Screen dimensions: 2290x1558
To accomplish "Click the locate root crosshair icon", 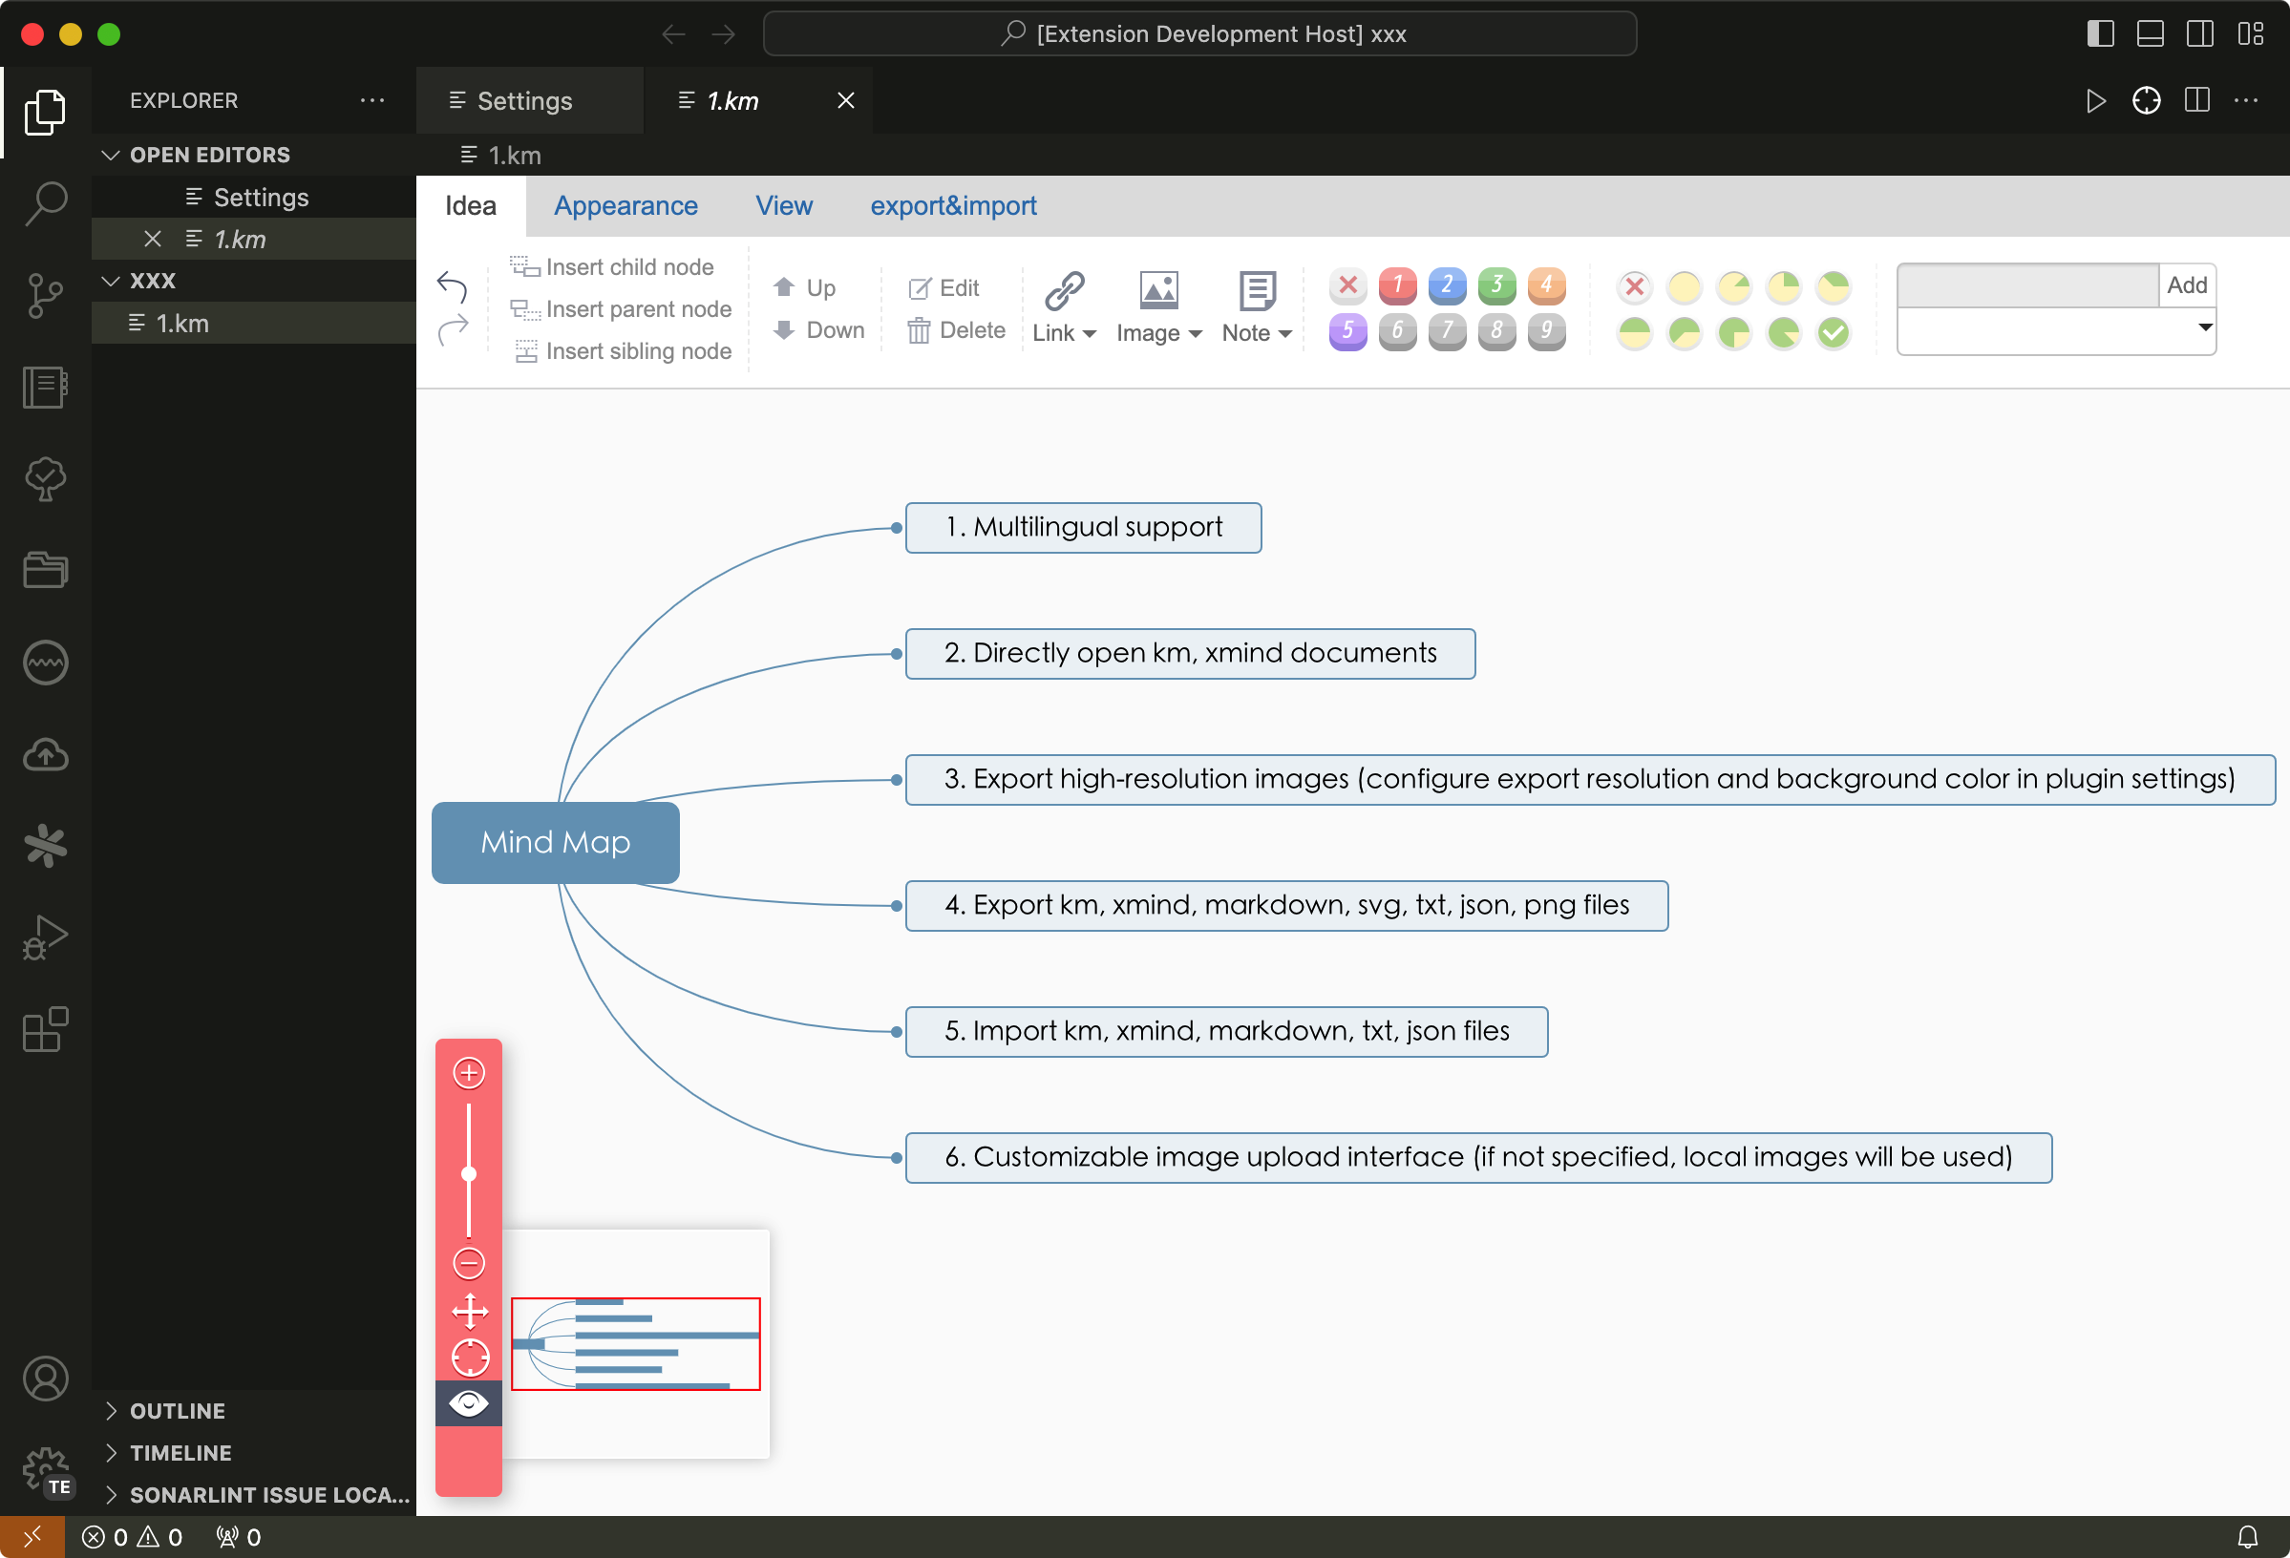I will pos(469,1358).
